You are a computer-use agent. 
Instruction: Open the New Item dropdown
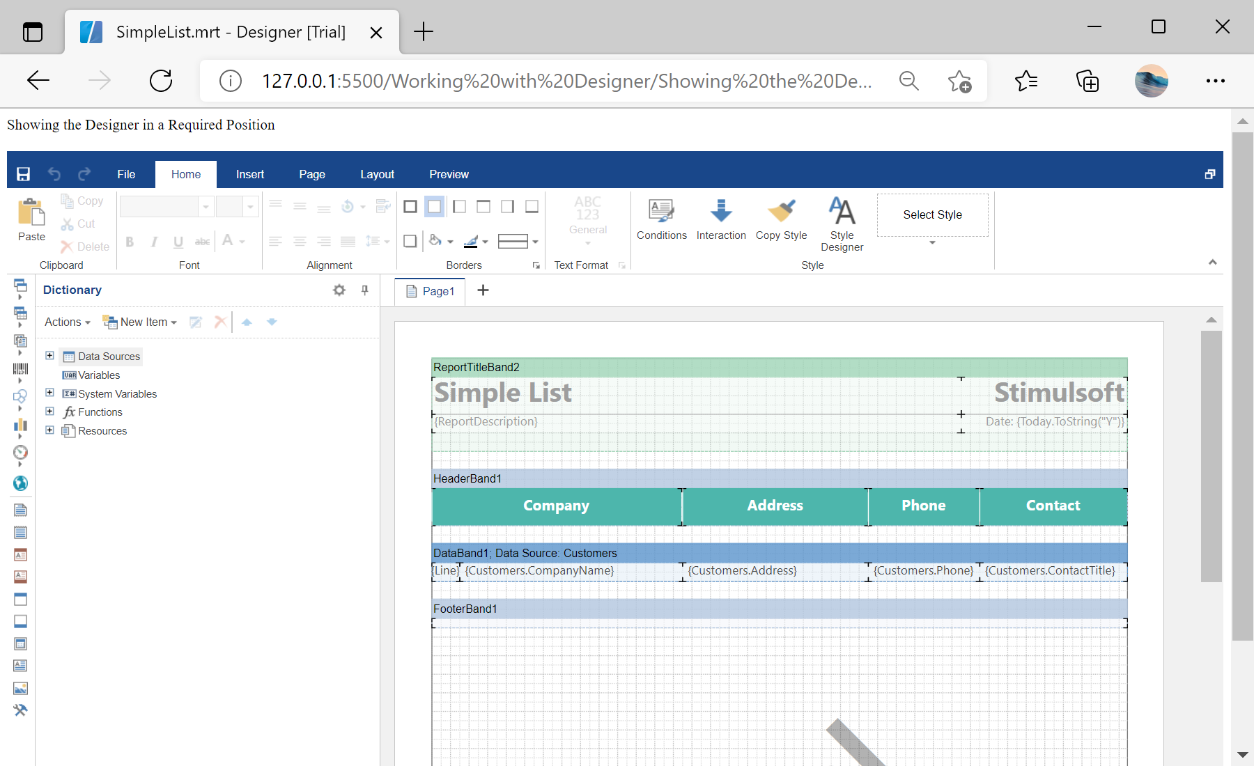pos(140,322)
